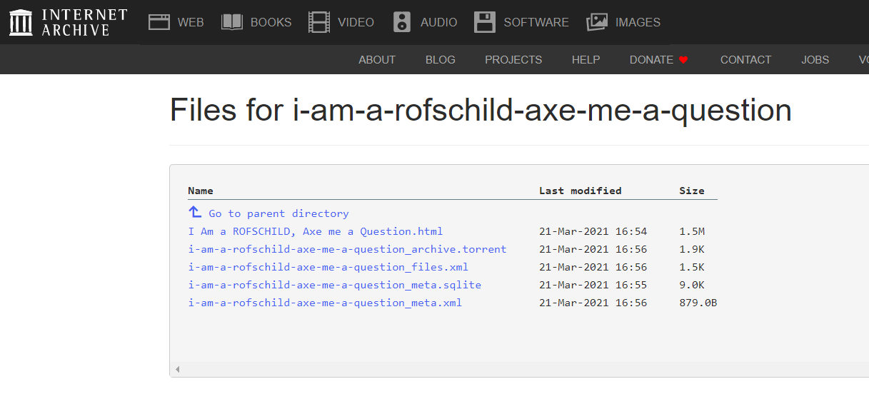Open the Video filmstrip icon
Viewport: 869px width, 399px height.
click(319, 22)
